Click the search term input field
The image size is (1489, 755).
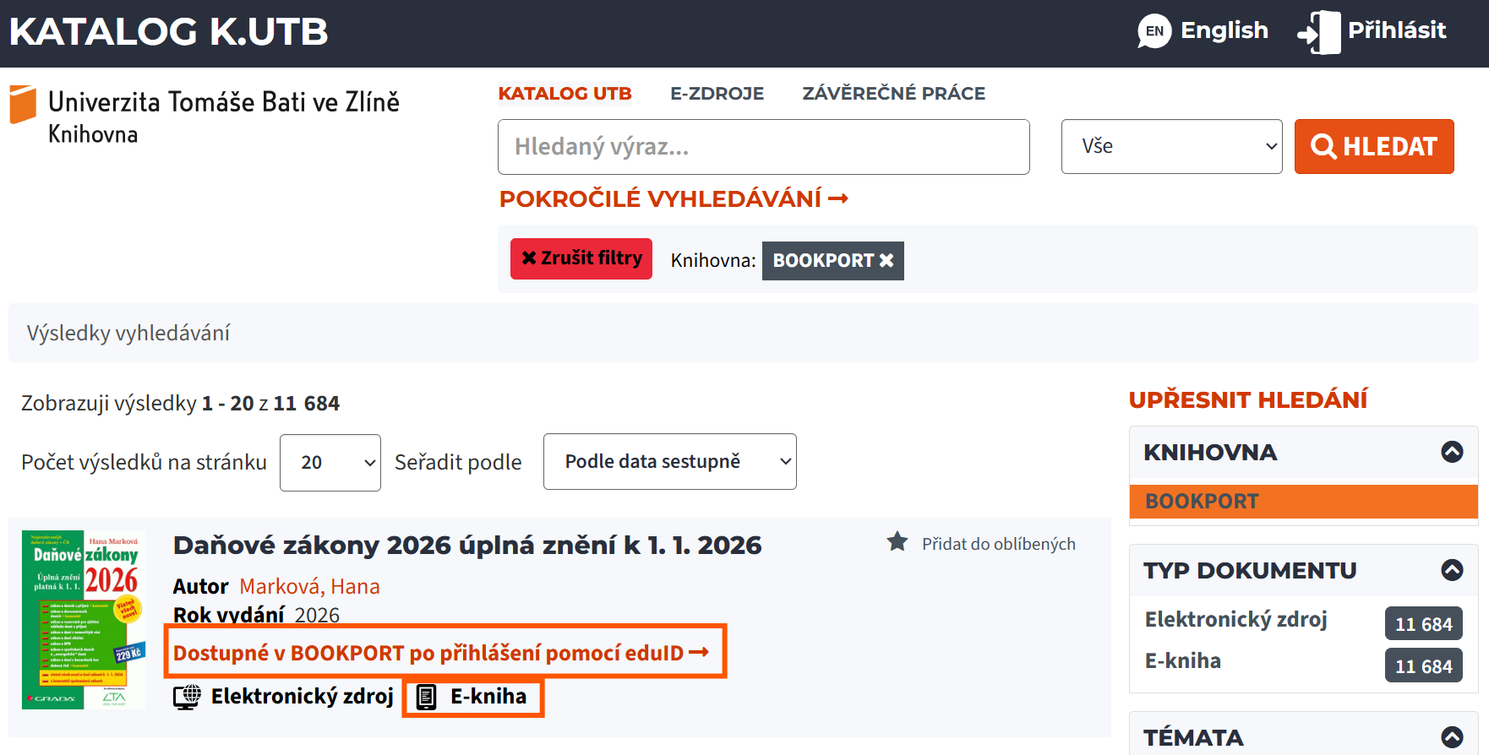tap(763, 147)
